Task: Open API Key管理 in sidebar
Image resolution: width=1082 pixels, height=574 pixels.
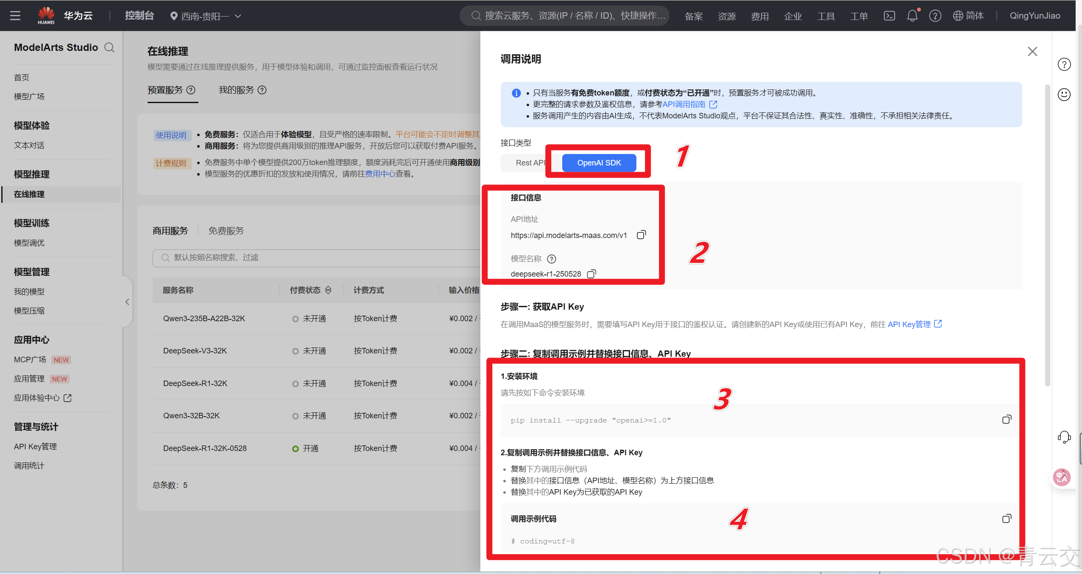Action: [x=35, y=446]
